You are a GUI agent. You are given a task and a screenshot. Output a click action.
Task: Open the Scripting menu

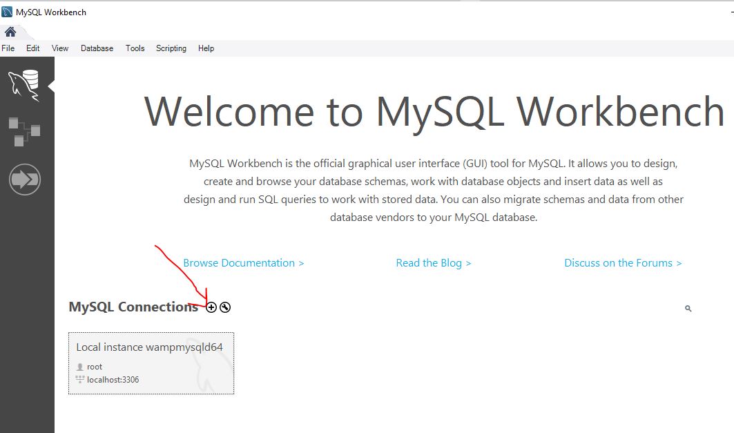coord(171,48)
